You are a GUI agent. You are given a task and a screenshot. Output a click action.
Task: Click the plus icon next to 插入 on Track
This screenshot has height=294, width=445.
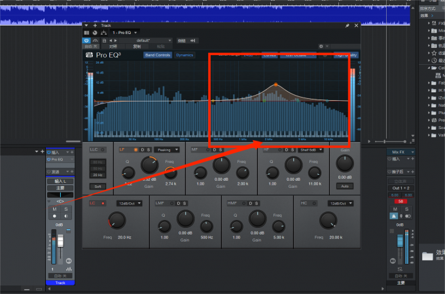pos(72,153)
